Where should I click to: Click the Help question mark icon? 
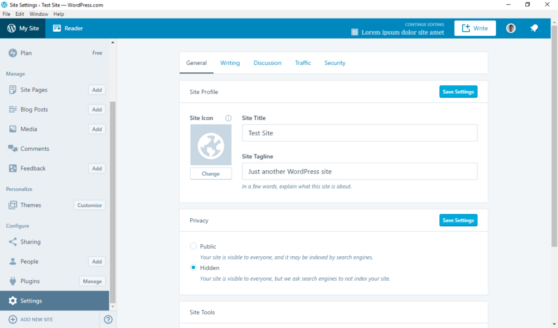[107, 319]
